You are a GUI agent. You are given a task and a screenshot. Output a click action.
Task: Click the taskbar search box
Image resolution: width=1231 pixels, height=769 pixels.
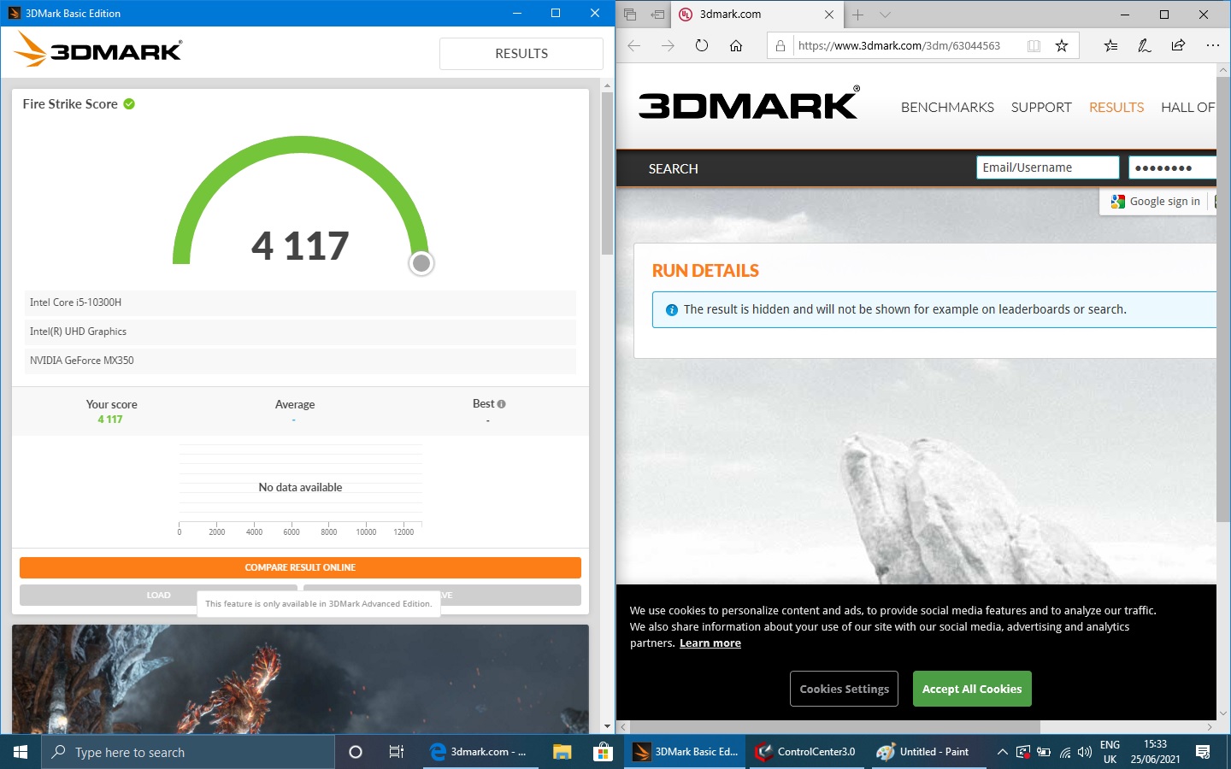188,752
